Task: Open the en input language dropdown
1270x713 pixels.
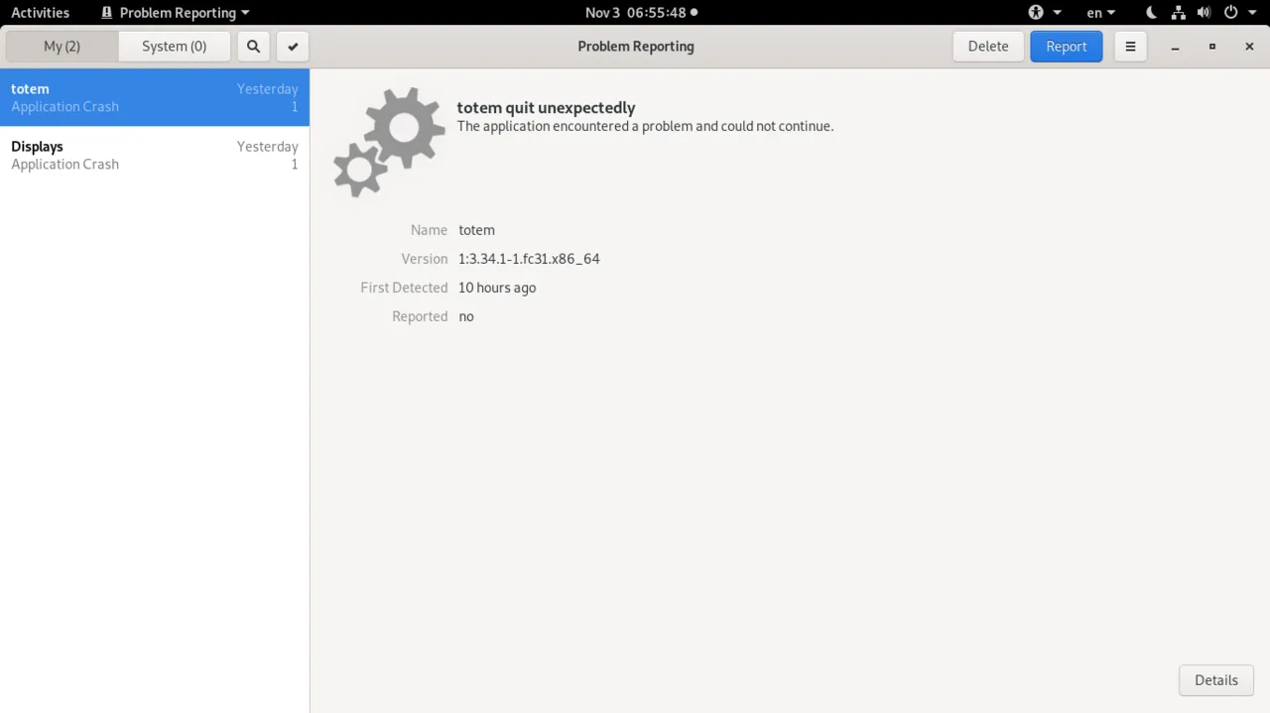Action: pyautogui.click(x=1101, y=13)
